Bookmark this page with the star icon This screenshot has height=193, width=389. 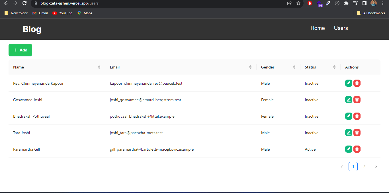point(298,3)
